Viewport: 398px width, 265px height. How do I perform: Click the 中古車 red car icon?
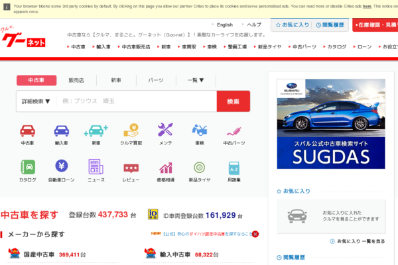pos(27,131)
